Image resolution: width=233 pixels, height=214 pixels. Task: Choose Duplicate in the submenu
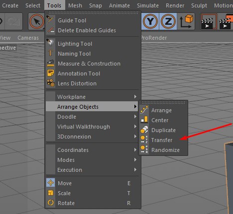pyautogui.click(x=163, y=130)
